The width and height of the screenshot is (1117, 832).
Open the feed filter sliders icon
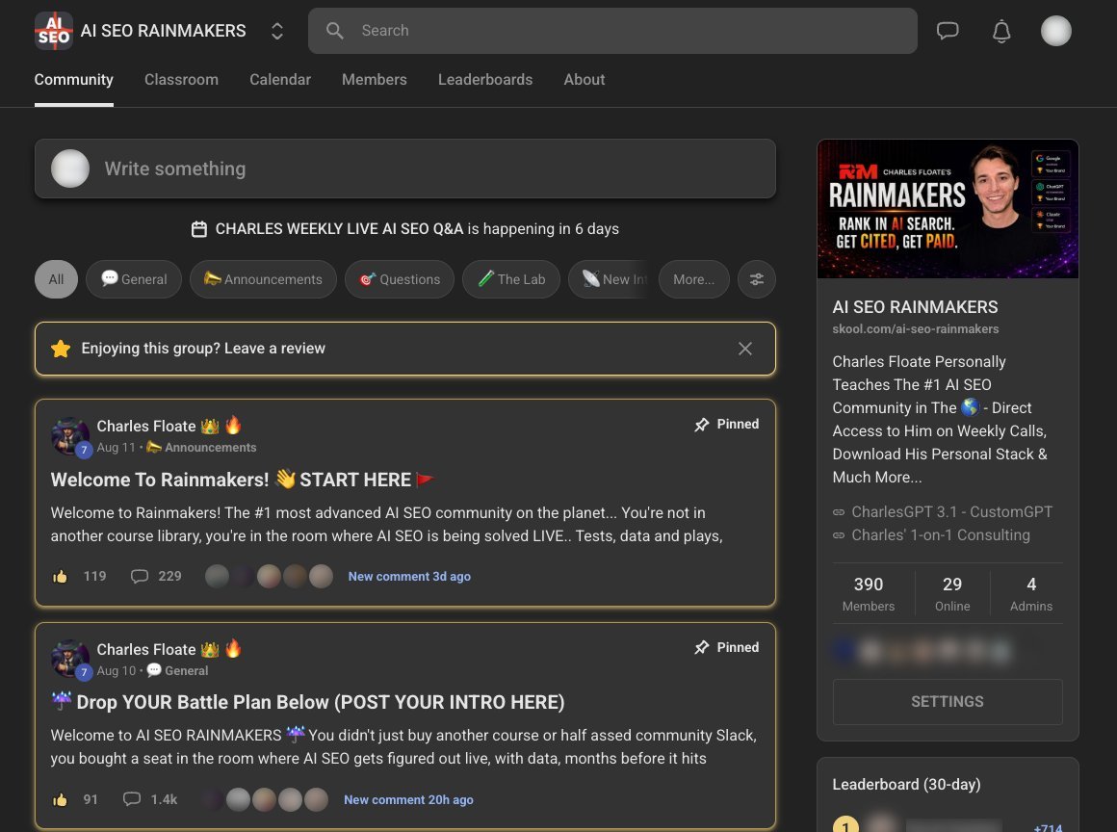757,279
